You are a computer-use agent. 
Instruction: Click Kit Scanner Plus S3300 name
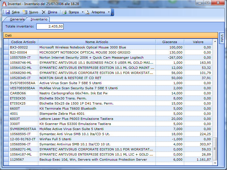(x=75, y=124)
